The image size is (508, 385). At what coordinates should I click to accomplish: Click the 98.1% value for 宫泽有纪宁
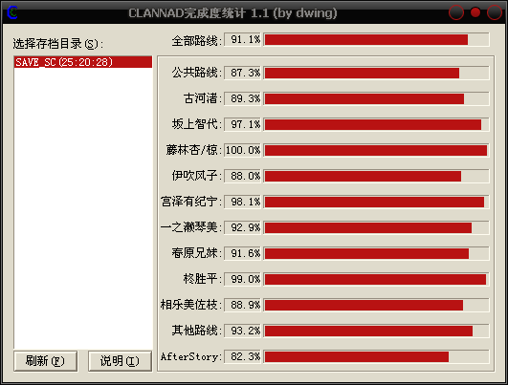pyautogui.click(x=243, y=202)
